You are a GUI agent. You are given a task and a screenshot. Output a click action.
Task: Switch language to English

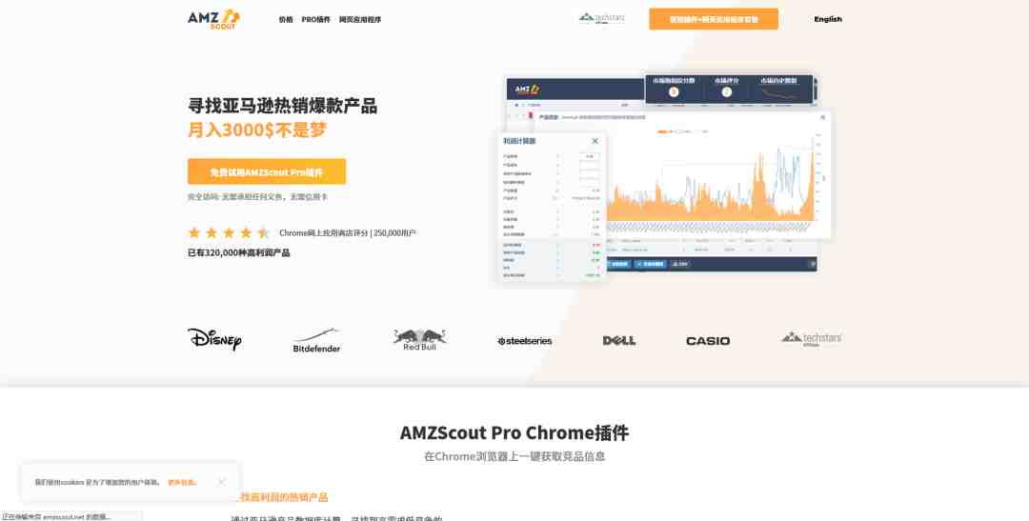click(828, 19)
